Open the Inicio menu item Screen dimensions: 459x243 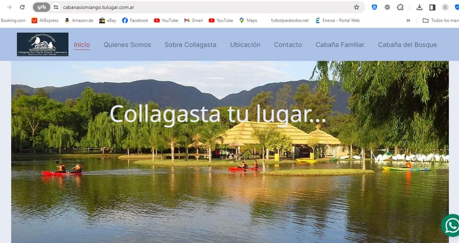pyautogui.click(x=82, y=45)
